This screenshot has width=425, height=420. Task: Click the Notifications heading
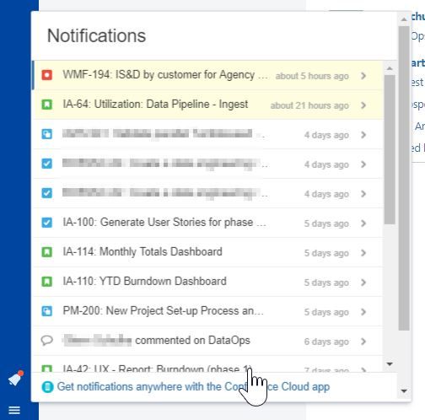tap(96, 36)
